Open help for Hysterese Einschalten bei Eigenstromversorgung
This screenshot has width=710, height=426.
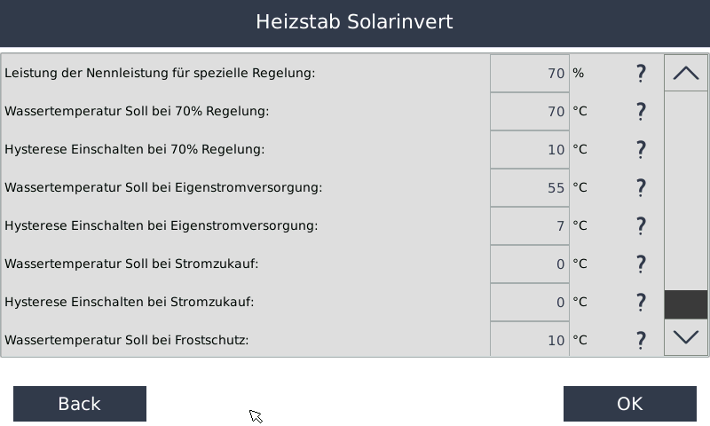coord(641,225)
